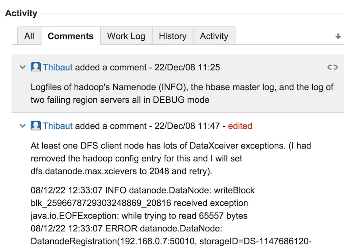
Task: Open the Activity tab
Action: (214, 36)
